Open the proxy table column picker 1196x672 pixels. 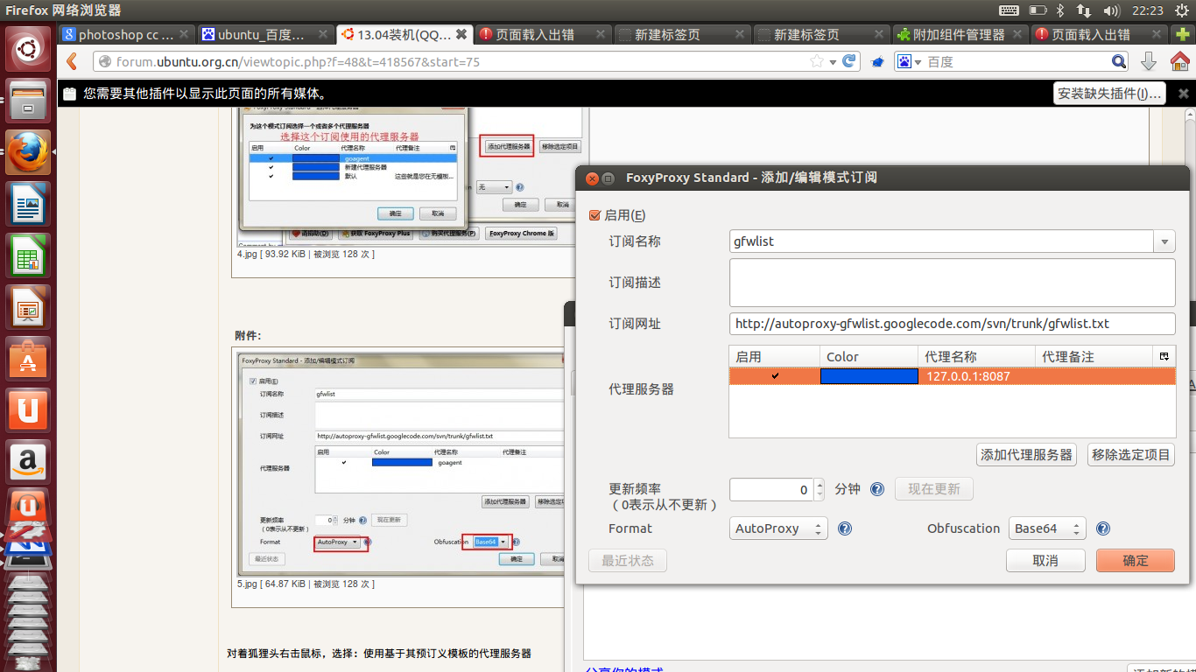pyautogui.click(x=1164, y=356)
